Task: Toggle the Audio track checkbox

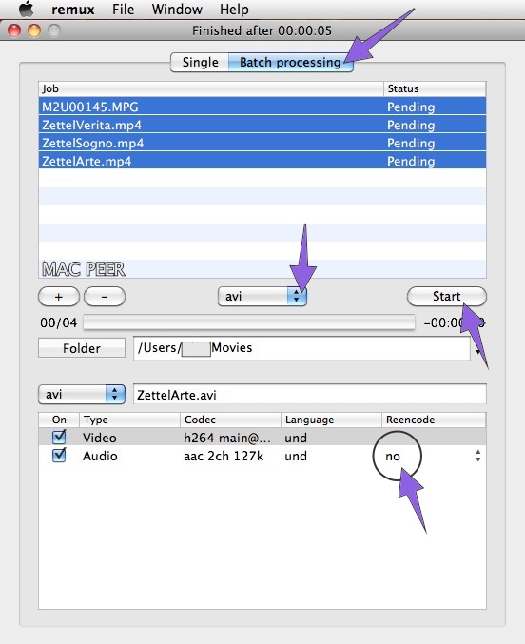Action: click(59, 455)
